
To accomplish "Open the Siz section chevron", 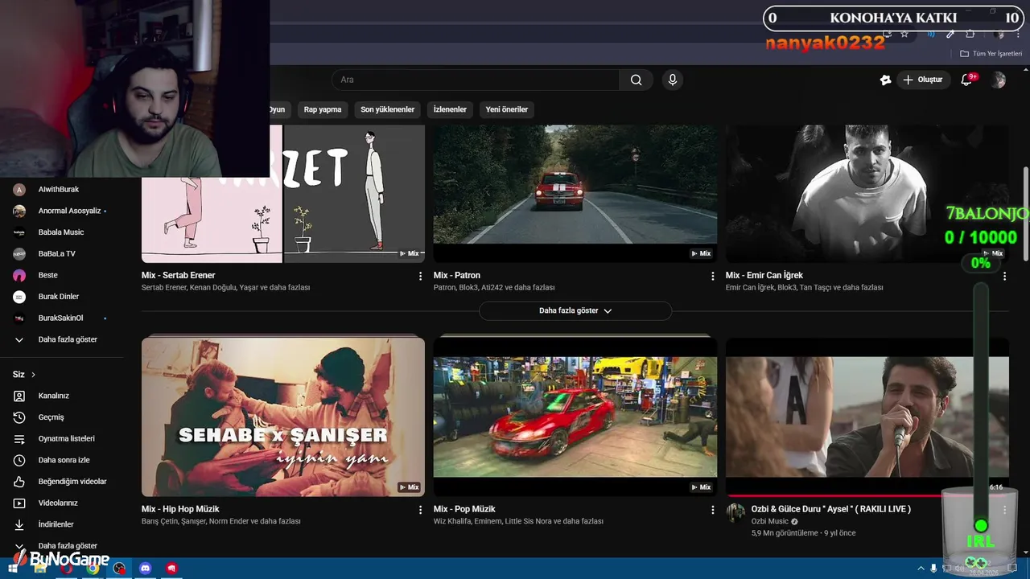I will (33, 375).
